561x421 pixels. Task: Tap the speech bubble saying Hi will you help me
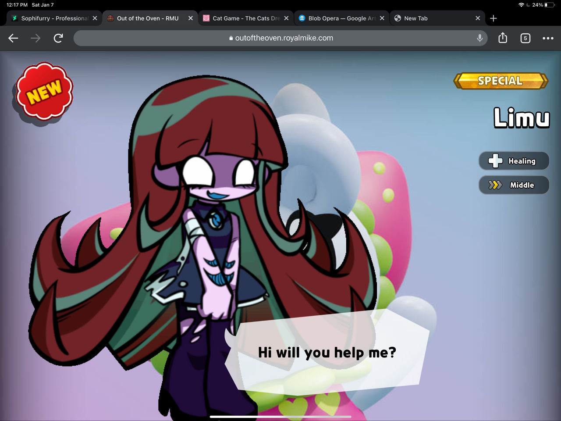coord(327,352)
